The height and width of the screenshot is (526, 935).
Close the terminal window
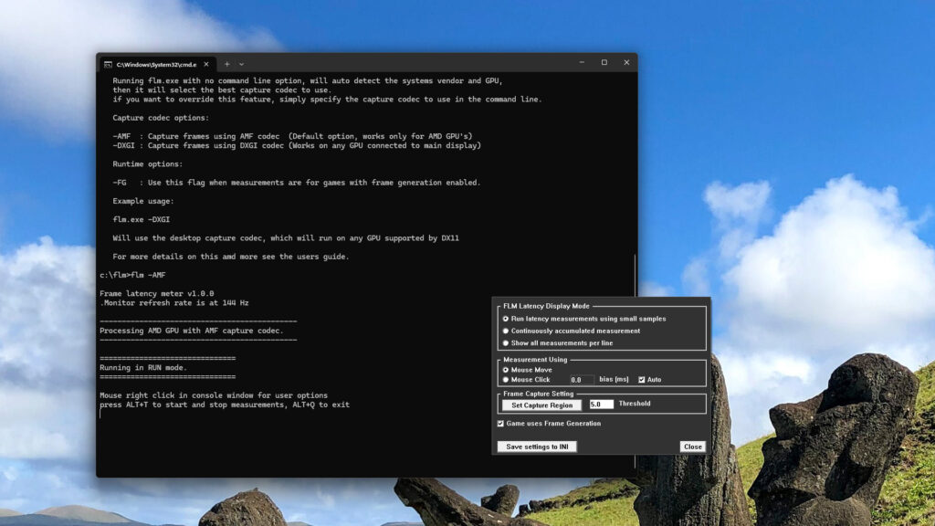(626, 63)
